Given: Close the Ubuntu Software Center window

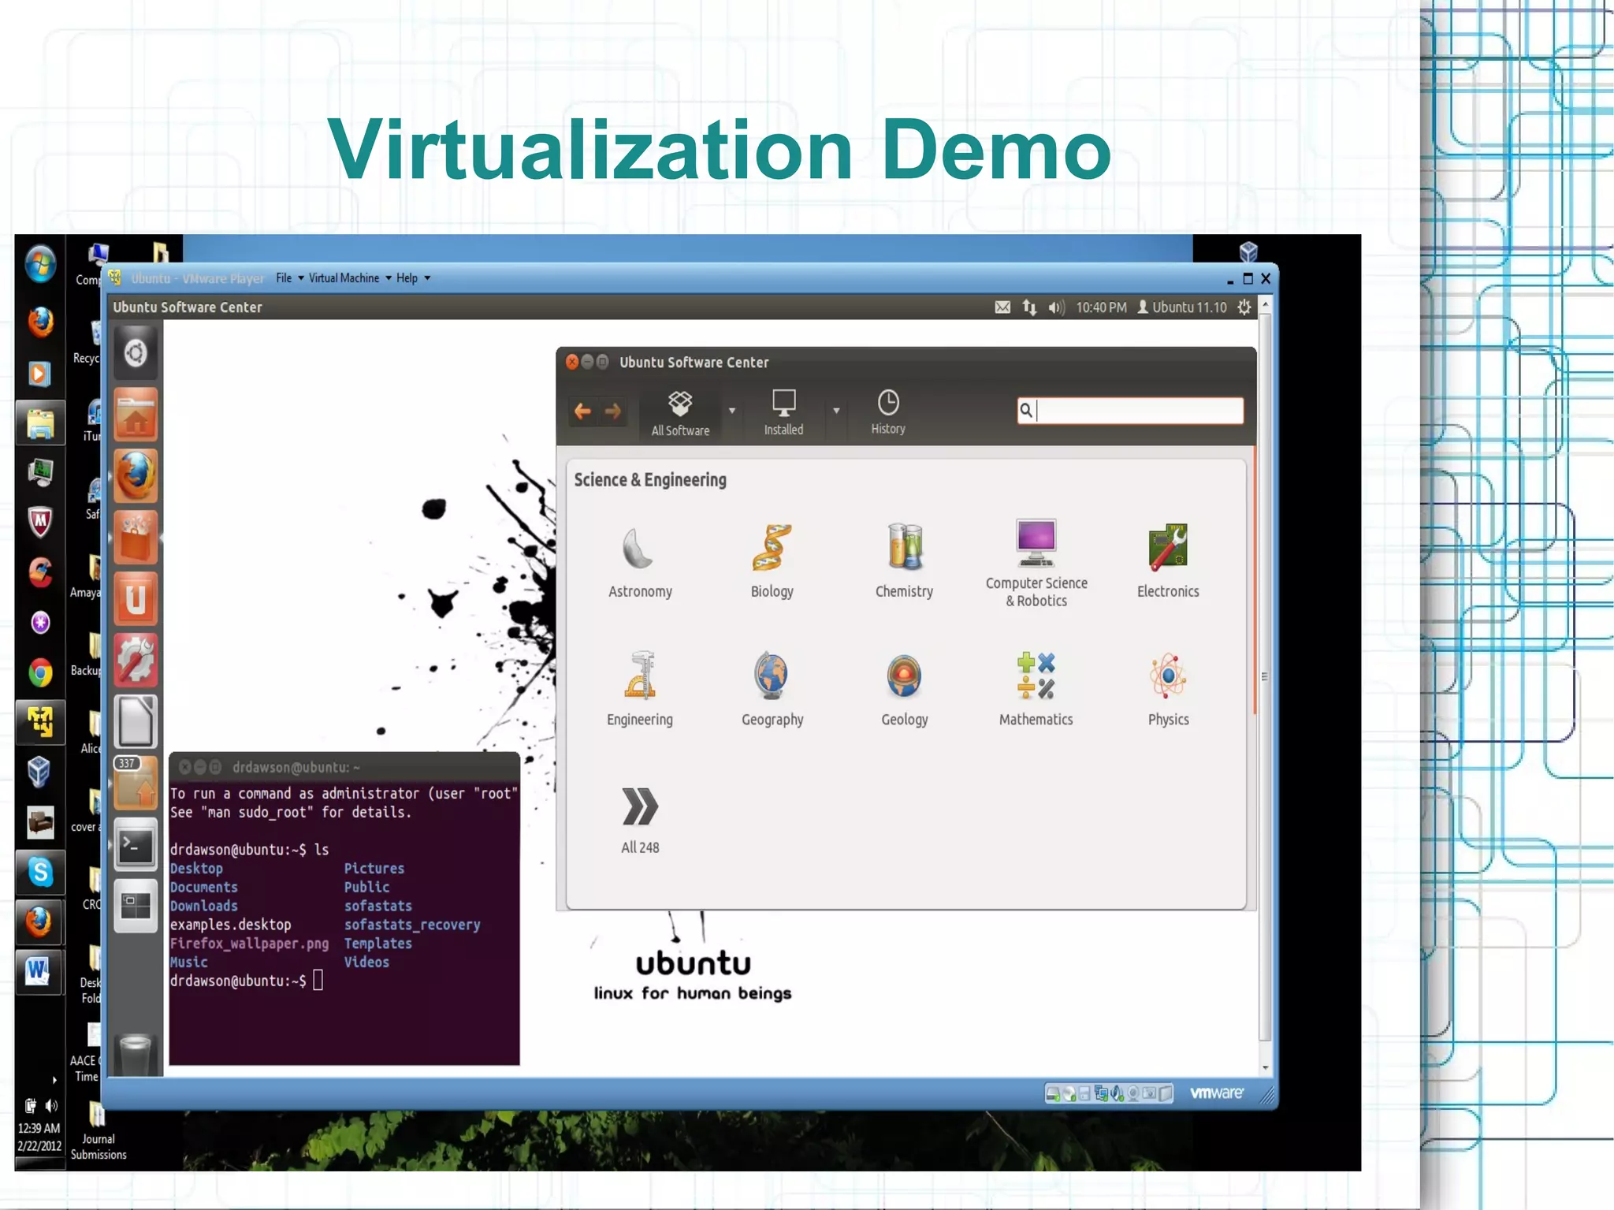Looking at the screenshot, I should pos(573,362).
